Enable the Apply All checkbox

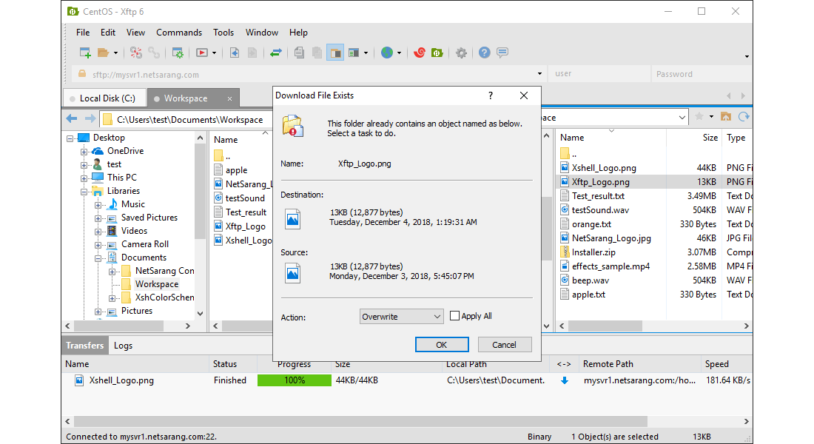pos(455,316)
